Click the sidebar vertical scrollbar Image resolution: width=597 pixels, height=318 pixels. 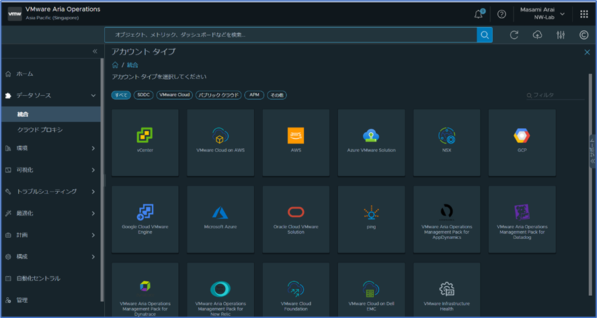[x=102, y=180]
